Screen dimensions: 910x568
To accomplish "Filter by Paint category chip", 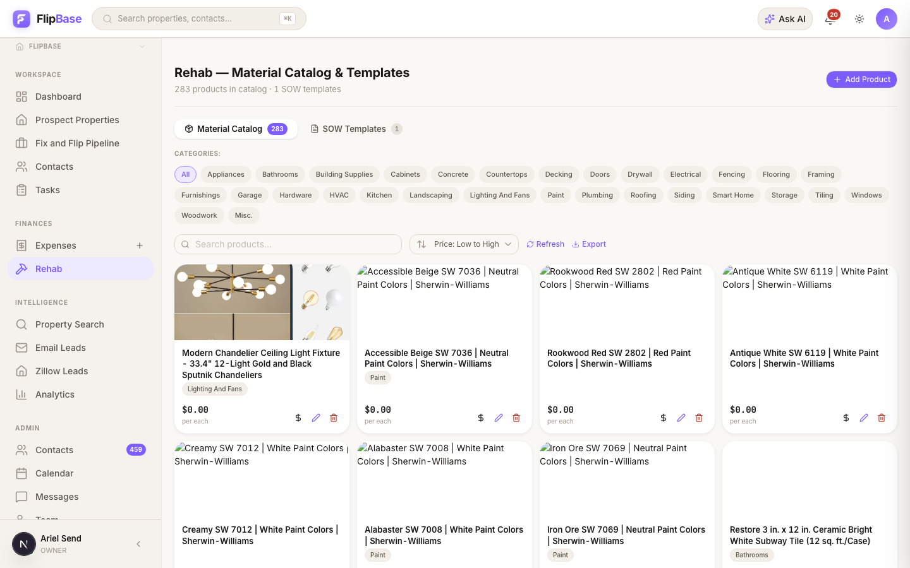I will [555, 195].
